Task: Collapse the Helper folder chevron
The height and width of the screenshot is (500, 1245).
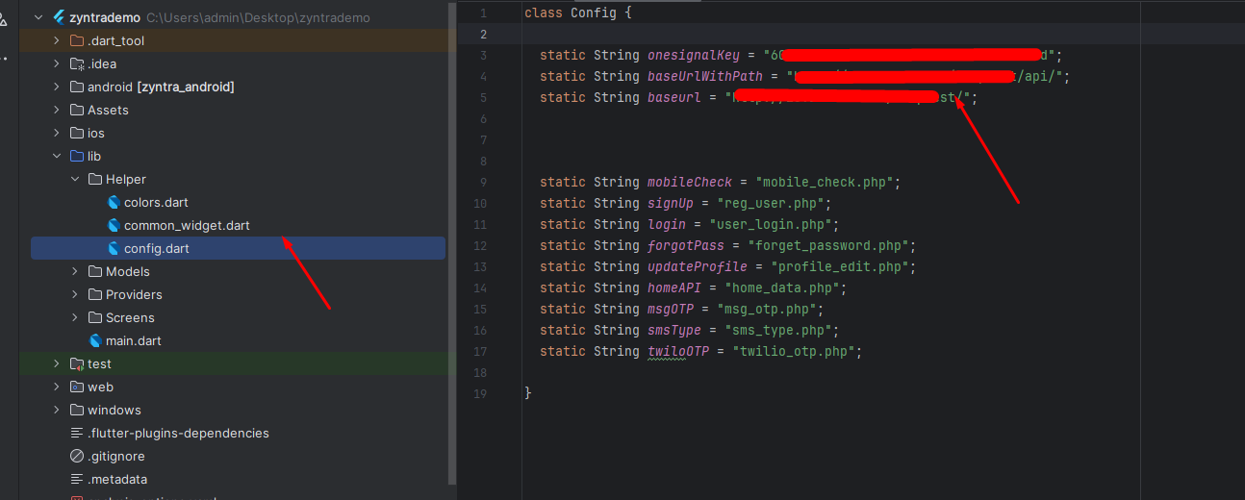Action: pyautogui.click(x=75, y=180)
